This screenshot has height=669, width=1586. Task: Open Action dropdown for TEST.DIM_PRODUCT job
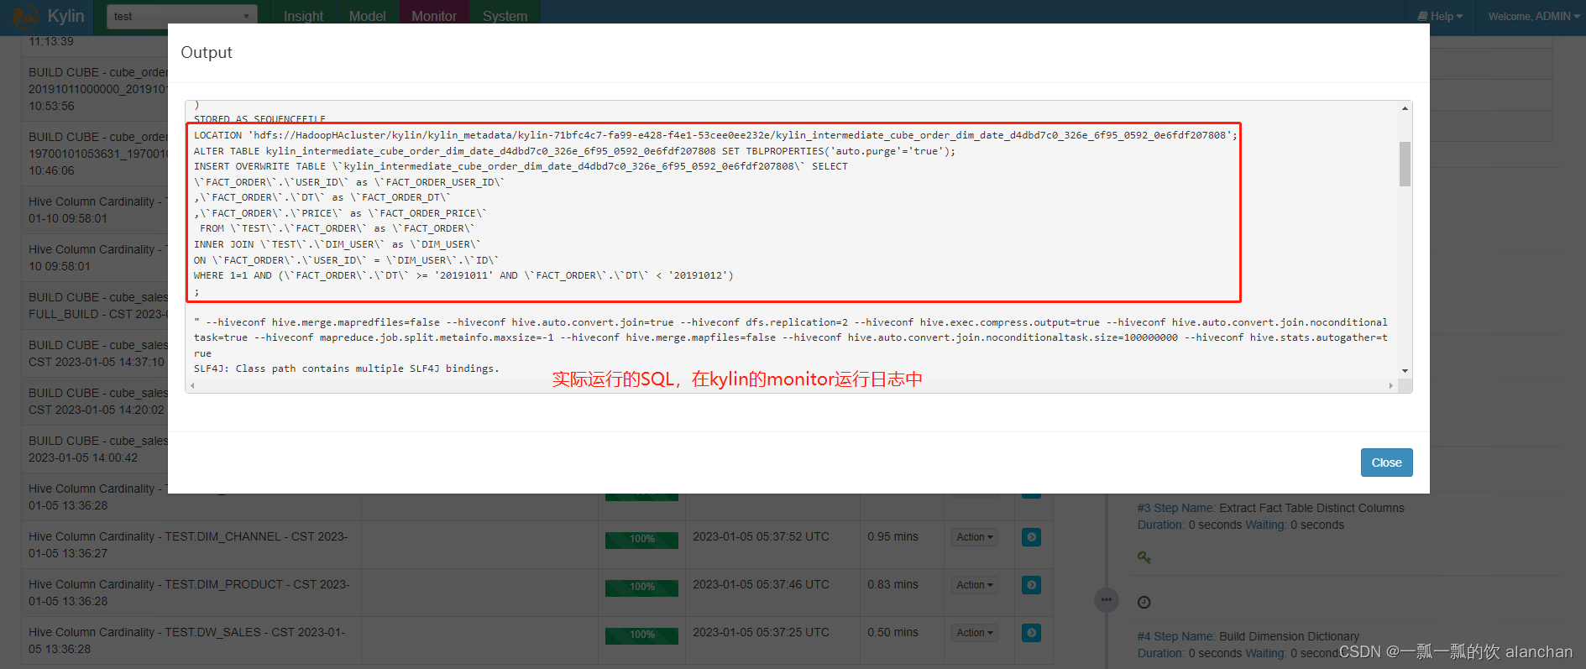[x=975, y=585]
